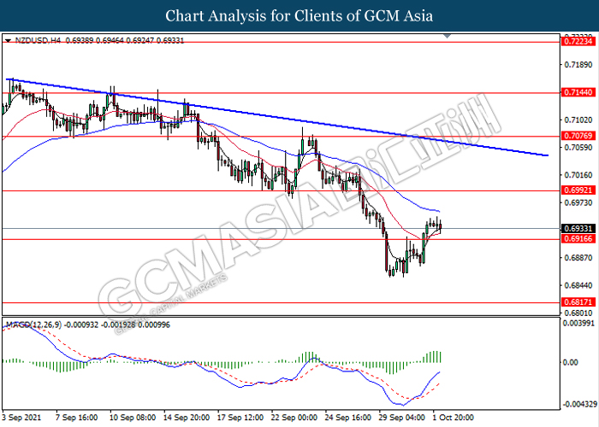Click the 17 Sep 12:00 time label
599x427 pixels.
(240, 418)
